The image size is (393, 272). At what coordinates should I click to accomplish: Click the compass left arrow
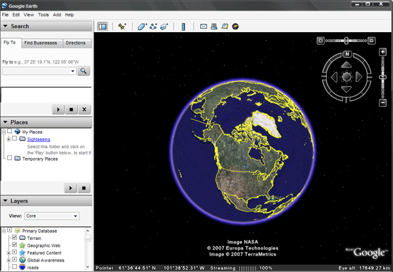coord(334,77)
